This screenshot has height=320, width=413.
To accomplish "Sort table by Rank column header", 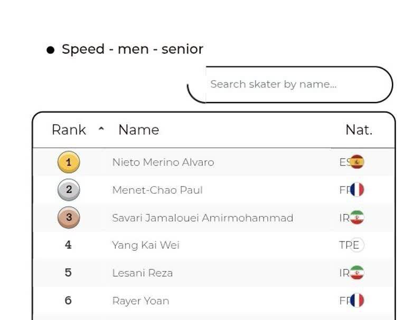I will [x=69, y=130].
